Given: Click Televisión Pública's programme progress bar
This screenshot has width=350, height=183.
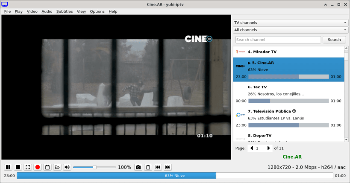Looking at the screenshot, I should [288, 125].
